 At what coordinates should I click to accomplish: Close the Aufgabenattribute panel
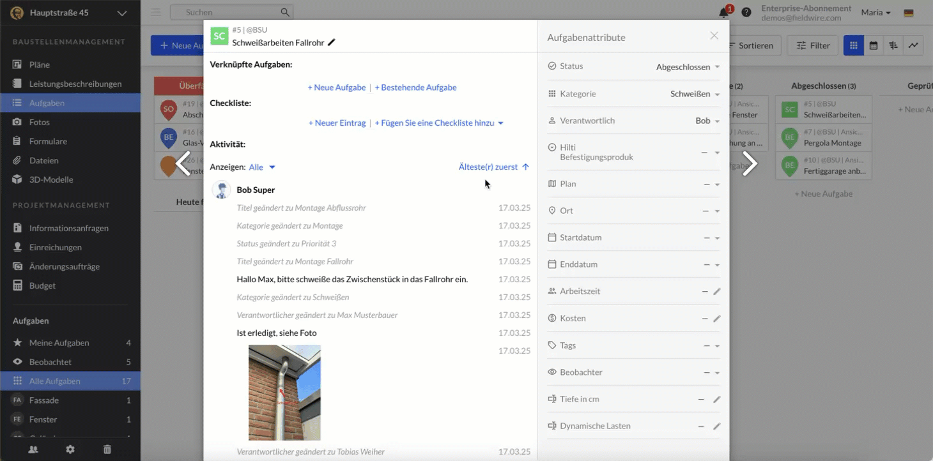click(714, 36)
